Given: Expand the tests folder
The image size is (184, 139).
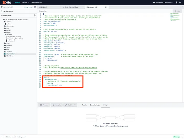Looking at the screenshot, I should 7,50.
